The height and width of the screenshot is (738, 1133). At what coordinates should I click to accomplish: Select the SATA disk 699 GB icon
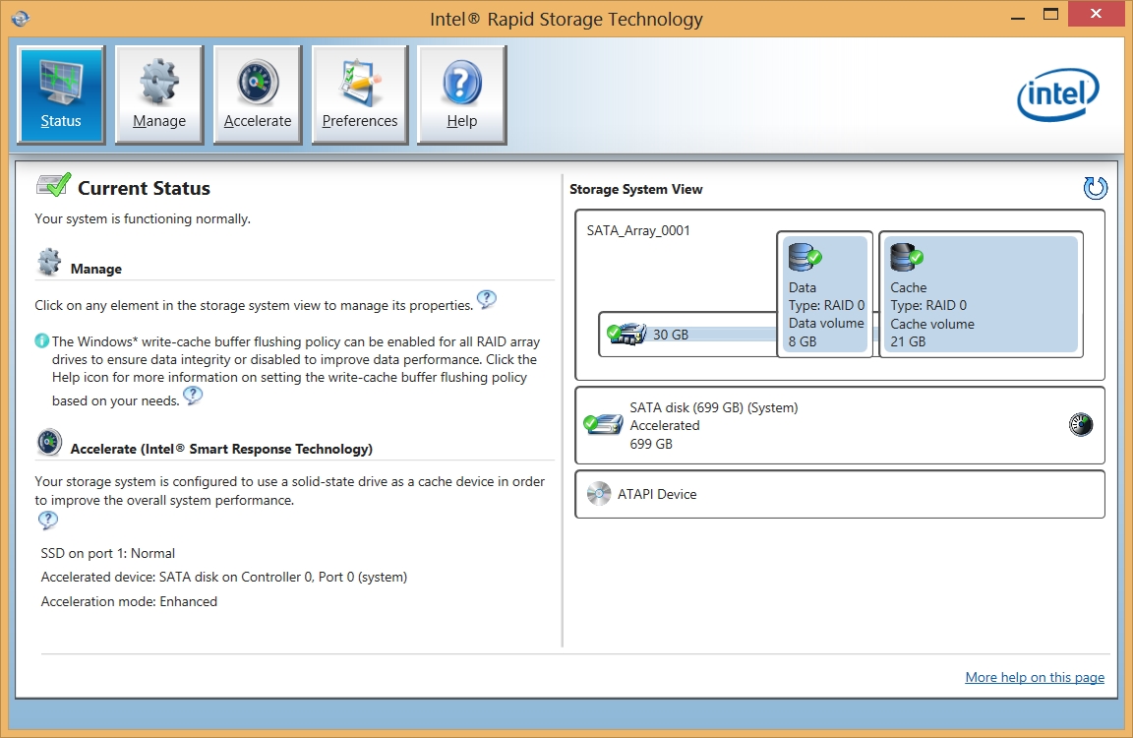click(x=603, y=425)
